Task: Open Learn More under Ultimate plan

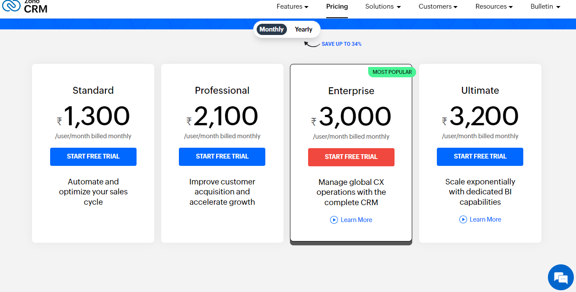Action: [485, 219]
